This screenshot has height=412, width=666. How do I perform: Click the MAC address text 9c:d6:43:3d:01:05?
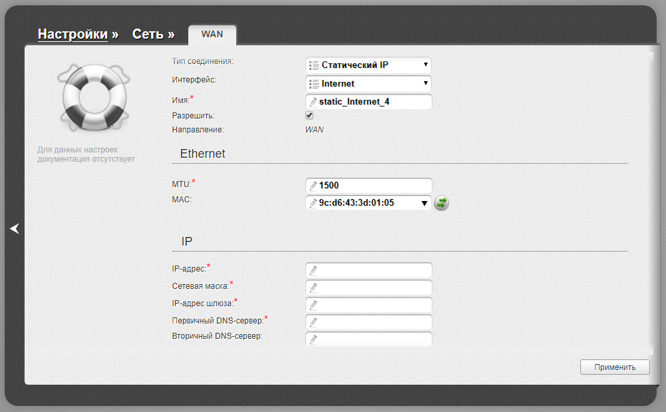point(357,202)
